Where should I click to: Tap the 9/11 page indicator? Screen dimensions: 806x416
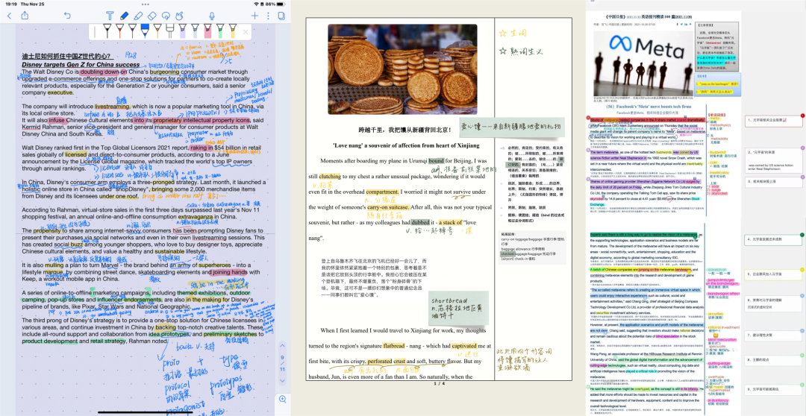(x=282, y=363)
